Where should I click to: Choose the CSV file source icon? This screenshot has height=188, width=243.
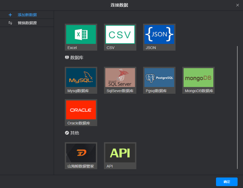click(x=120, y=34)
